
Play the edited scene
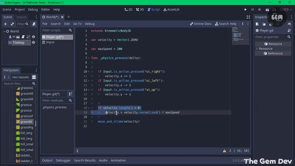click(267, 10)
